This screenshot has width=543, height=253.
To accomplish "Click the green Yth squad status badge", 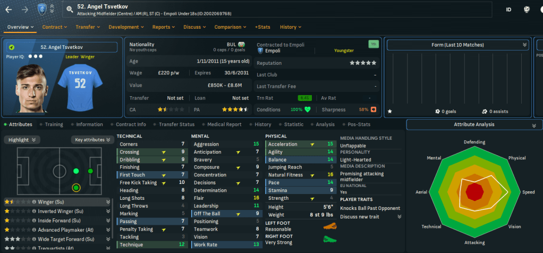I will tap(374, 44).
